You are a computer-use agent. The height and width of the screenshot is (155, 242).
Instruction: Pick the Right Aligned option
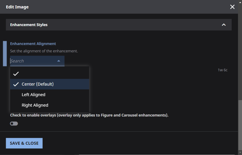(x=35, y=105)
